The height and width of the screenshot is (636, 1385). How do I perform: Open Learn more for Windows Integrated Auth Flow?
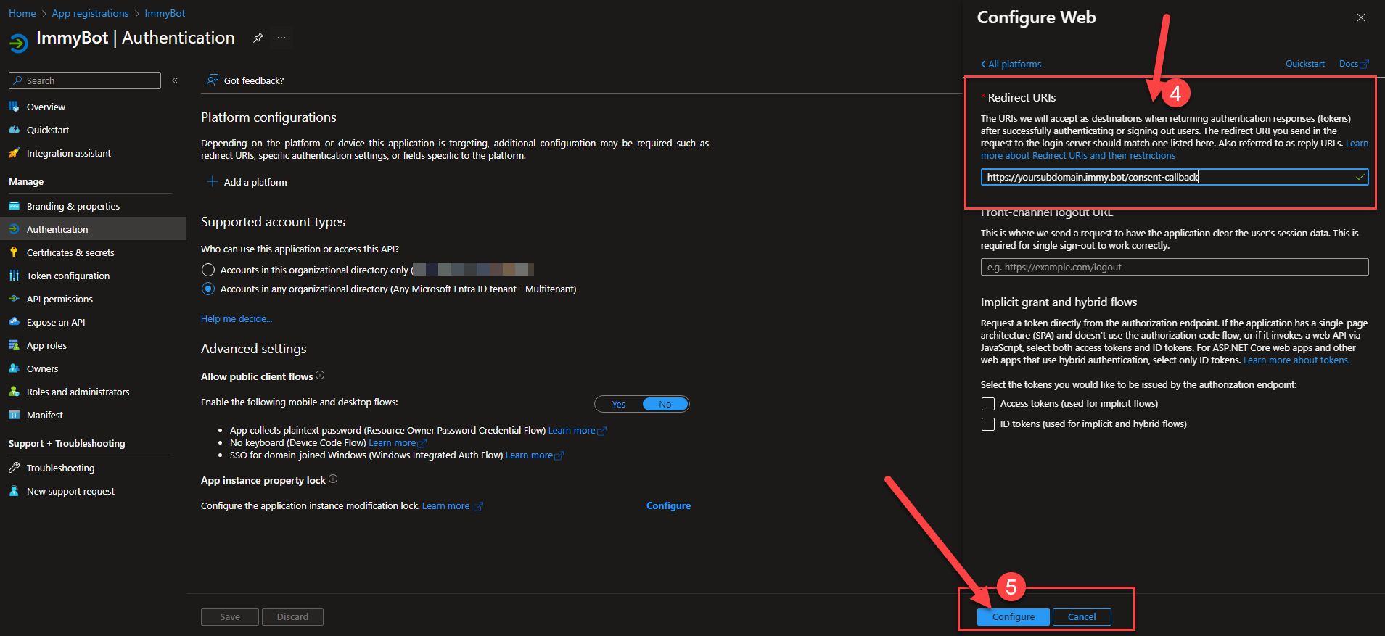[534, 455]
